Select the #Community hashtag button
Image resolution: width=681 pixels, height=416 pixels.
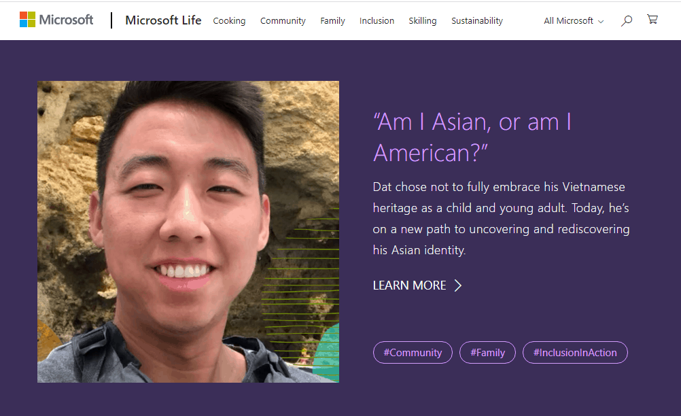413,352
